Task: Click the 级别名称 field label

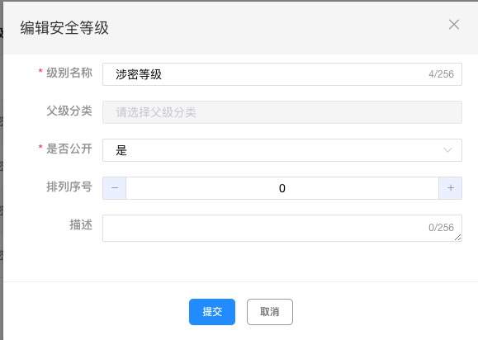Action: [x=69, y=73]
